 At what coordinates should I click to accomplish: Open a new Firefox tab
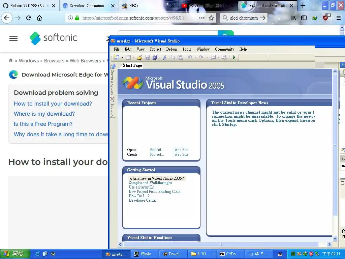303,6
